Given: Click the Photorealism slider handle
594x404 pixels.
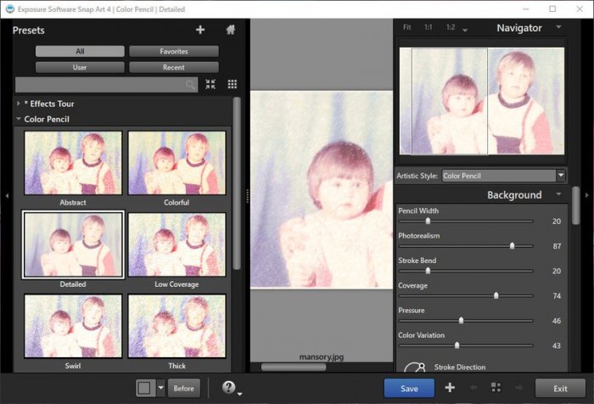Looking at the screenshot, I should tap(512, 246).
